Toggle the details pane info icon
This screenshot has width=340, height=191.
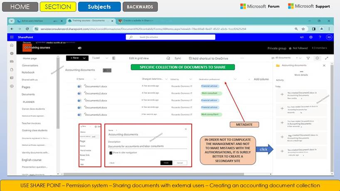coord(318,58)
